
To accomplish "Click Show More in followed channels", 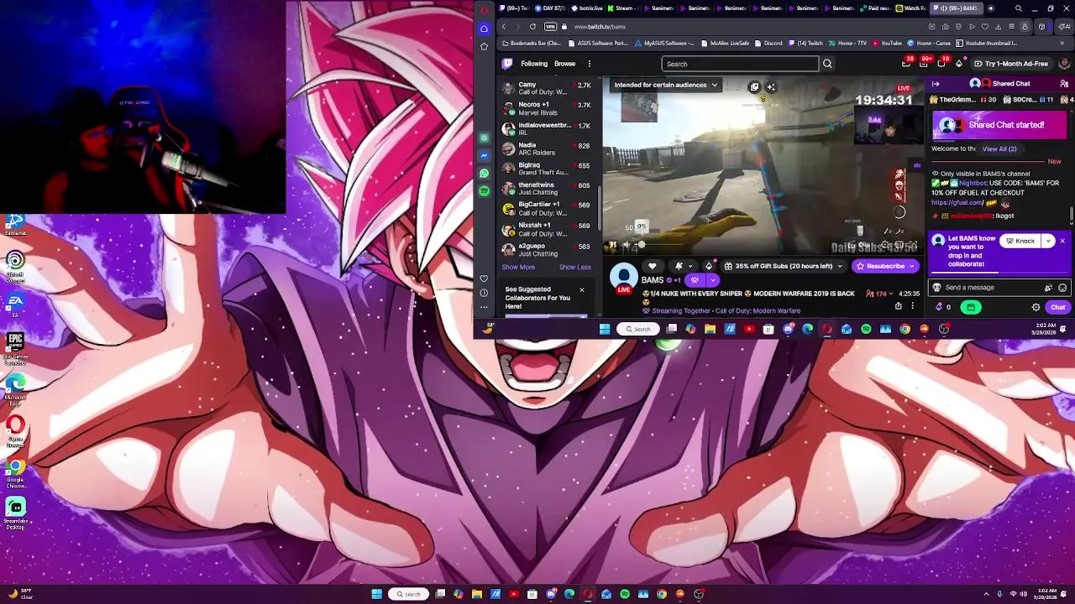I will (518, 268).
